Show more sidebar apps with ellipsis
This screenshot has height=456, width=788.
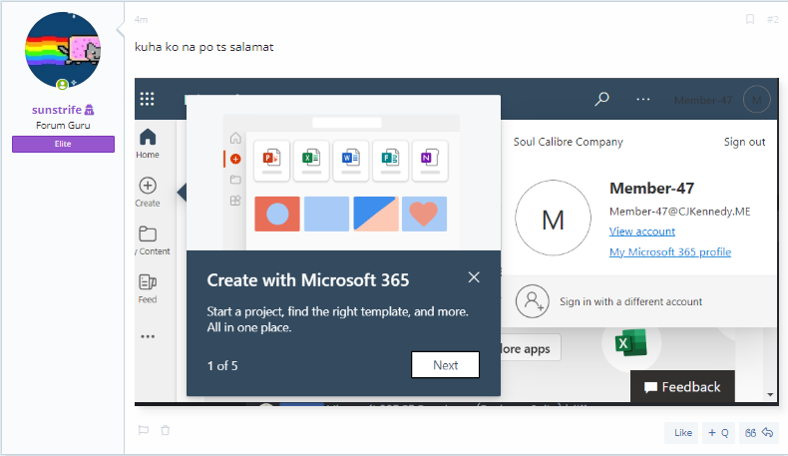148,336
